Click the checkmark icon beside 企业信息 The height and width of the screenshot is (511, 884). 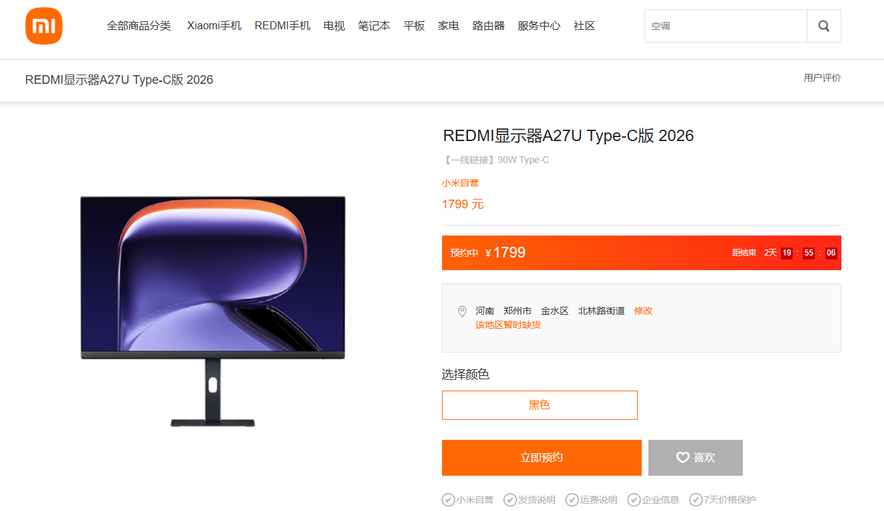(x=634, y=500)
